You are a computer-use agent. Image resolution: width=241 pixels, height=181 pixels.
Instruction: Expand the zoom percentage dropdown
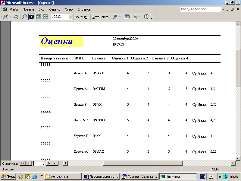70,17
